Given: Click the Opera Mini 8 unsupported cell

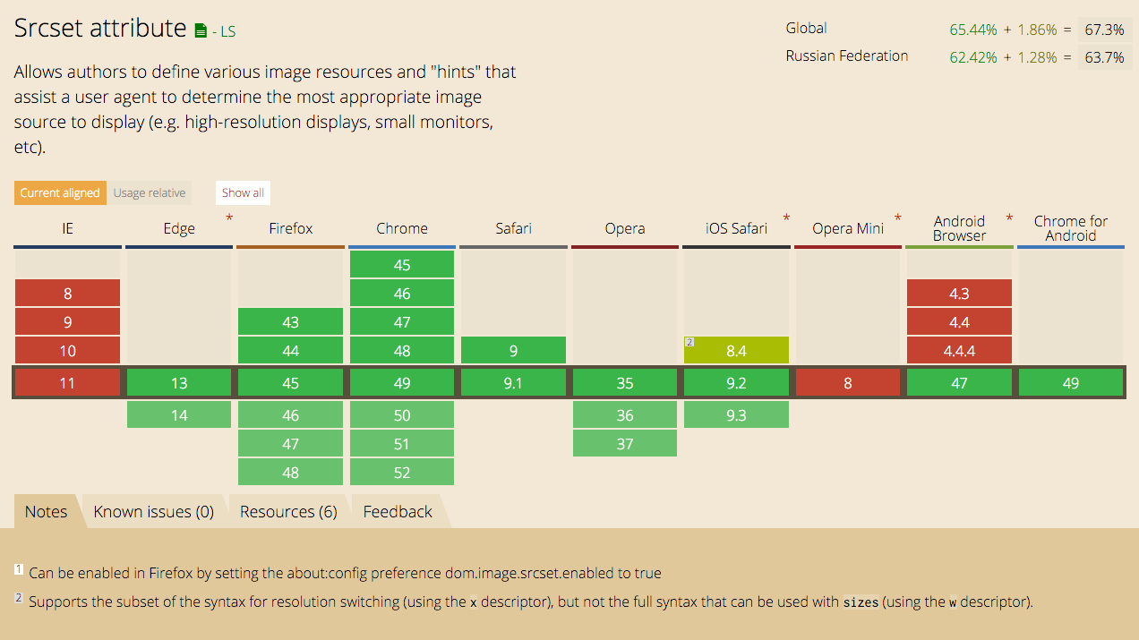Looking at the screenshot, I should click(x=848, y=383).
